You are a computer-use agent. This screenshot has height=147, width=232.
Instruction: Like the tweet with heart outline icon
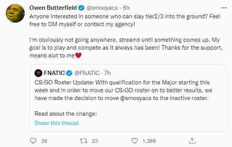135,141
